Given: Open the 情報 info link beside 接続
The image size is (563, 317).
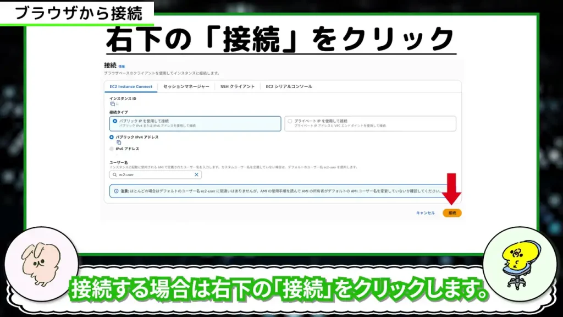Looking at the screenshot, I should point(122,67).
